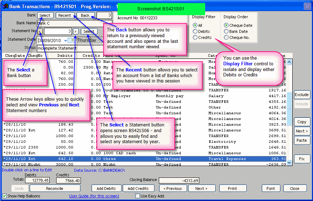
Task: Click Add Credits
Action: click(x=138, y=189)
